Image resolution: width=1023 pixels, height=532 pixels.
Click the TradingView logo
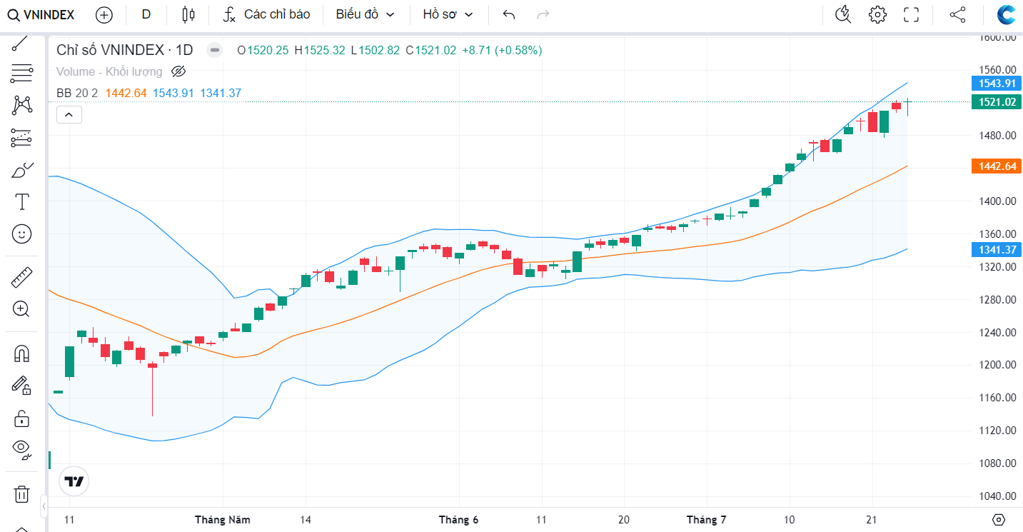click(74, 481)
